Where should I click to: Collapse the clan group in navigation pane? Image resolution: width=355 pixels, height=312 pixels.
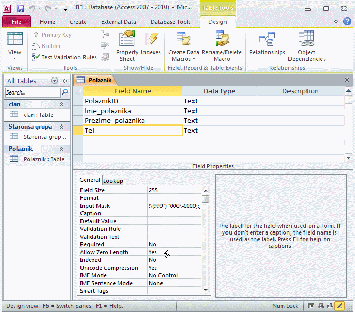[x=62, y=104]
